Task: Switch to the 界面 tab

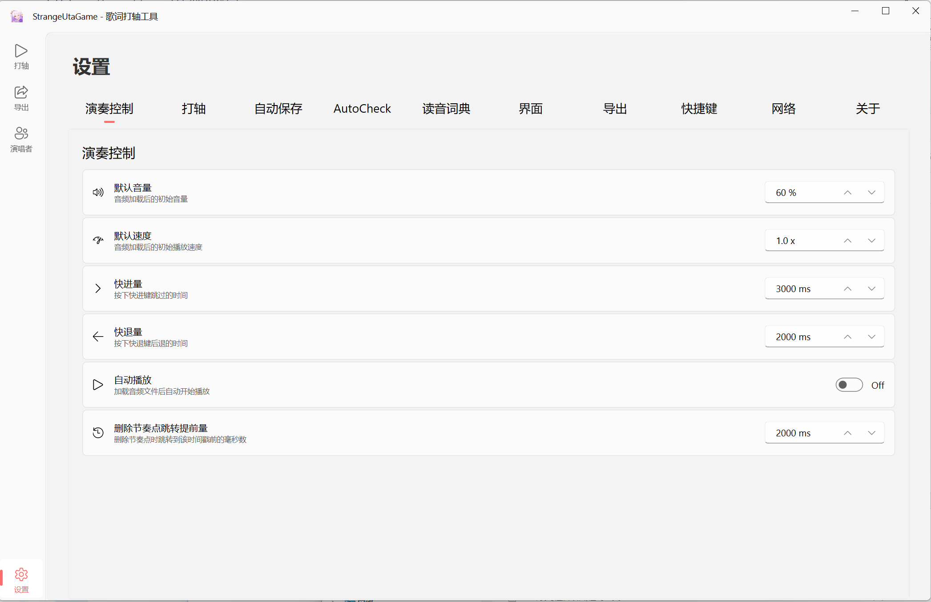Action: point(531,109)
